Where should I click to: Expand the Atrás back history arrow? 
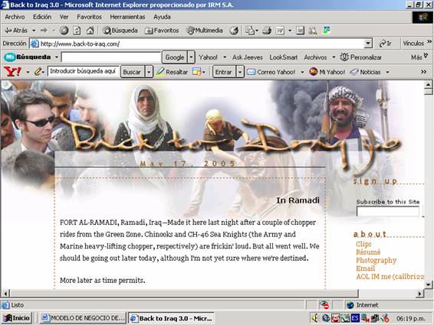click(34, 31)
